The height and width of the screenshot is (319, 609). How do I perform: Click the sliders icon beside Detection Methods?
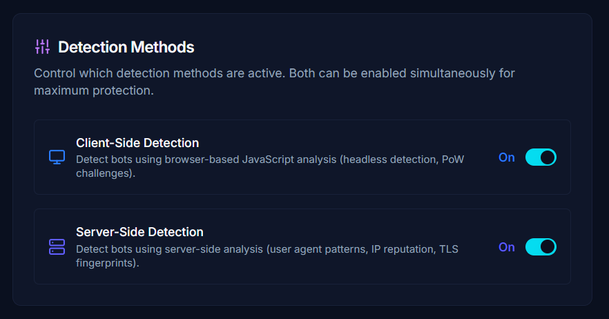(x=42, y=47)
